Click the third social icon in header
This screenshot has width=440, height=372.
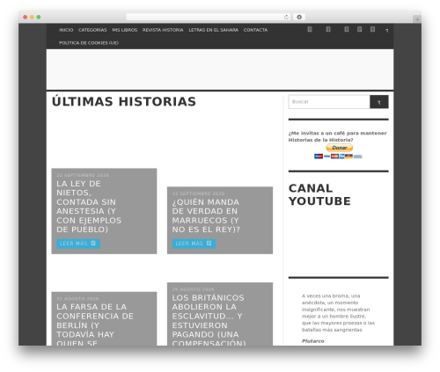click(347, 29)
